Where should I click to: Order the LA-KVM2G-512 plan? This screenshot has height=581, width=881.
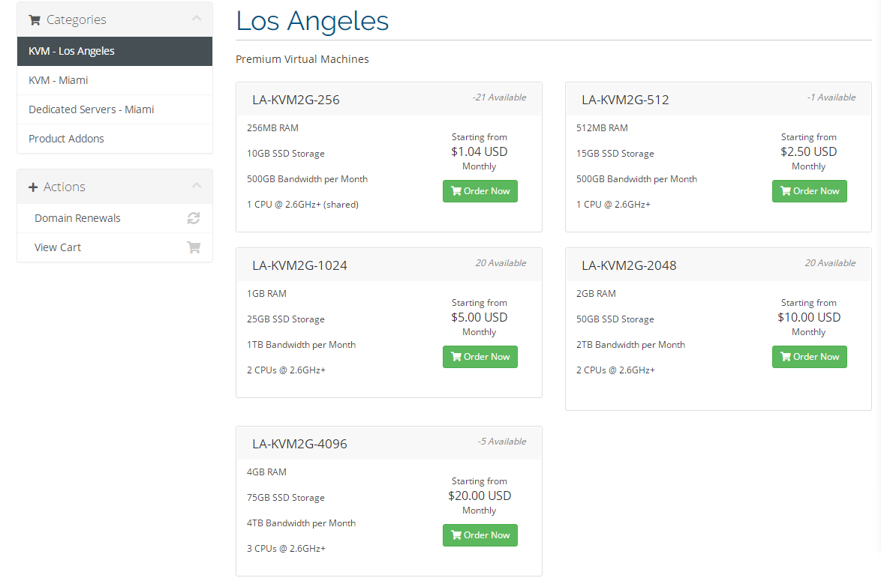[809, 191]
